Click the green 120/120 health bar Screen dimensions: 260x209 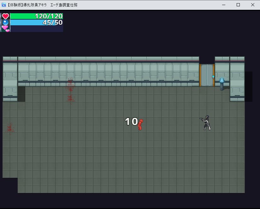(37, 16)
